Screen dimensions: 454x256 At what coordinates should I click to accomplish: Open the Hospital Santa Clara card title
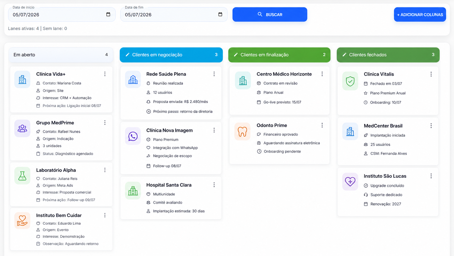point(169,185)
